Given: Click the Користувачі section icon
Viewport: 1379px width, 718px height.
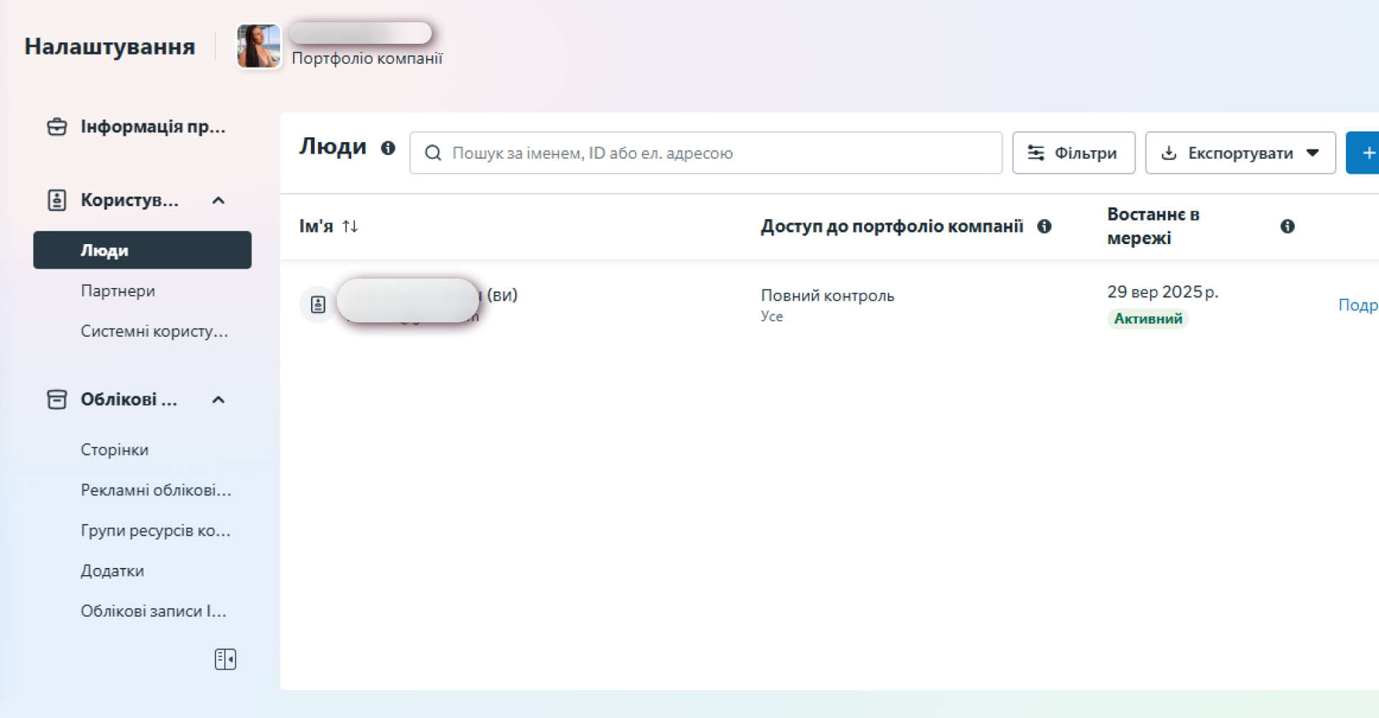Looking at the screenshot, I should pos(57,200).
